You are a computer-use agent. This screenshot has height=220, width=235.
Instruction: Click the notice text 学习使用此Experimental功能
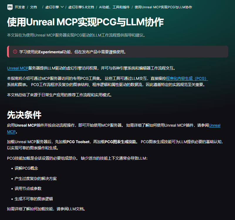click(73, 52)
